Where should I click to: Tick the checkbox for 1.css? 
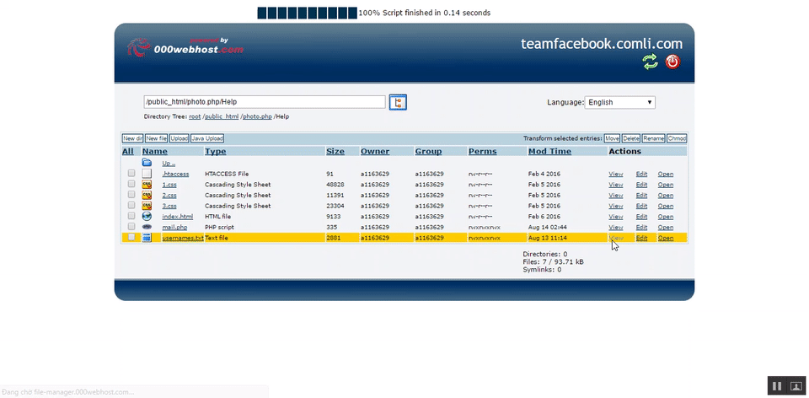(x=131, y=185)
